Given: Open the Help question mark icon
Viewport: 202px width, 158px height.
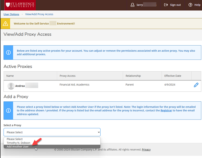Looking at the screenshot, I should point(190,5).
